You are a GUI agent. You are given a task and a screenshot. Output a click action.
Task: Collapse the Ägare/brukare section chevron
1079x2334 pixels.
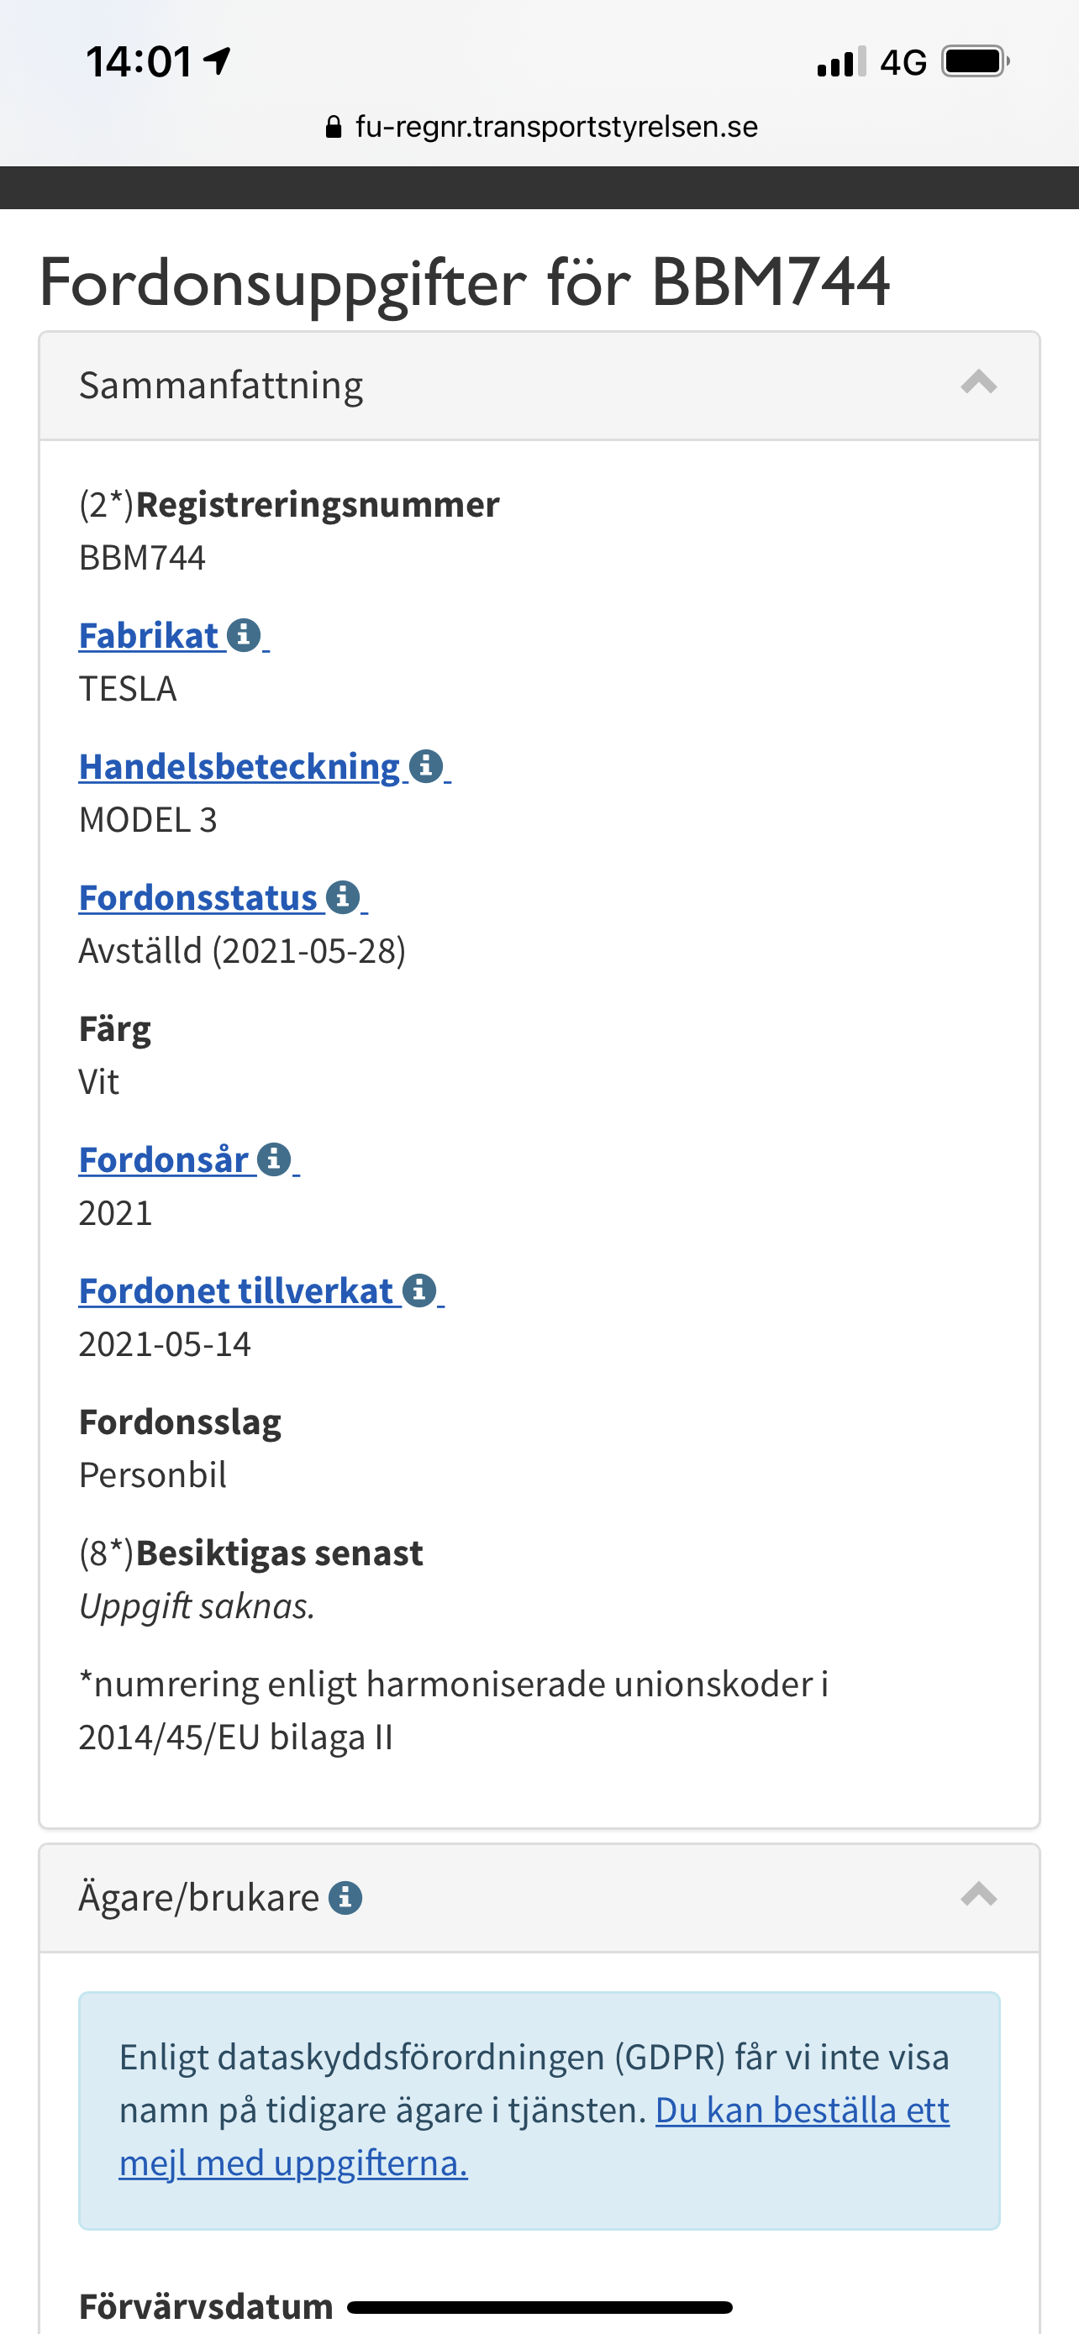pos(978,1895)
